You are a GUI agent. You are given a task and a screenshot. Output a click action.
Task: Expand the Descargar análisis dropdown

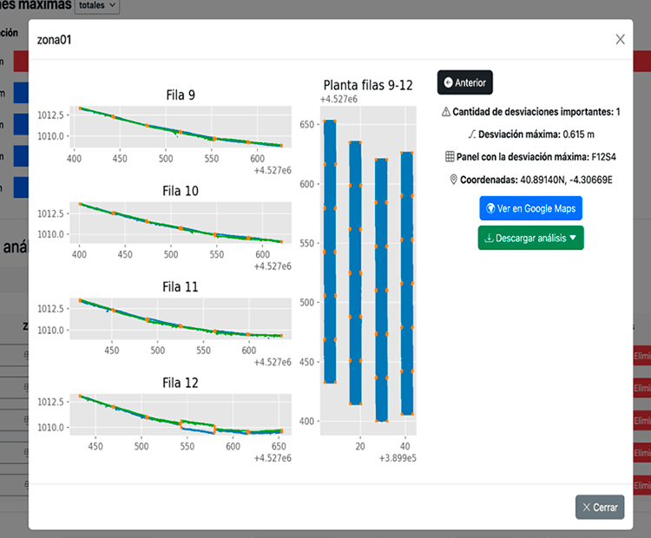[530, 238]
